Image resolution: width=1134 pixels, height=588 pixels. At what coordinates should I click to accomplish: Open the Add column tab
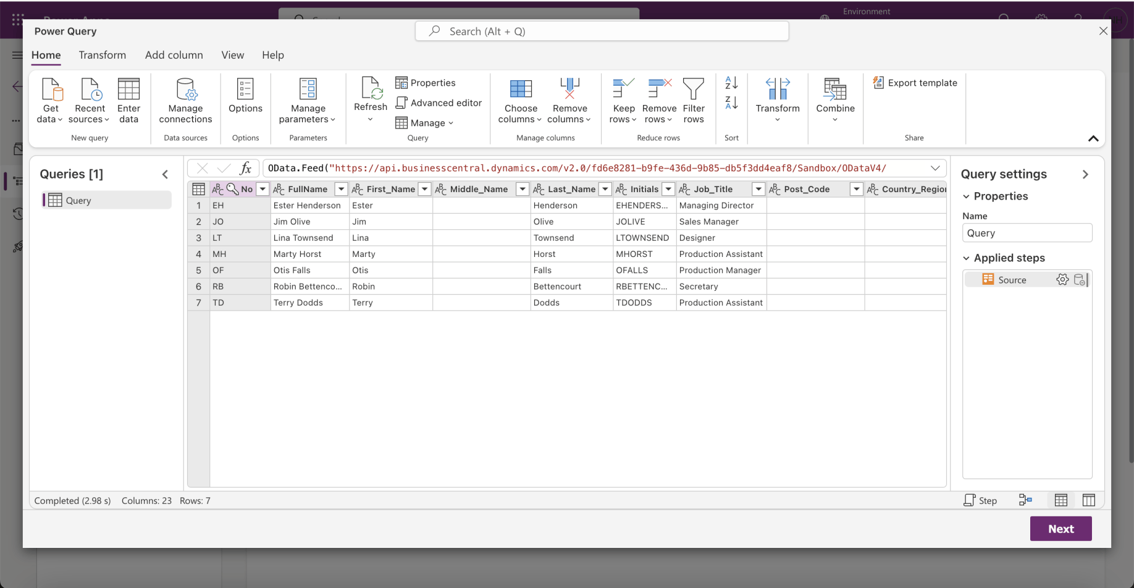174,55
